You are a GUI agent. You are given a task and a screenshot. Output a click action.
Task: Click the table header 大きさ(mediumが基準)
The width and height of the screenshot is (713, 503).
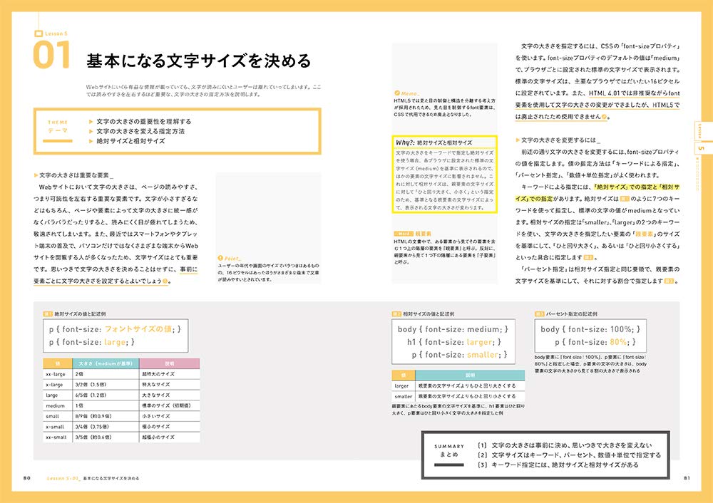(106, 363)
